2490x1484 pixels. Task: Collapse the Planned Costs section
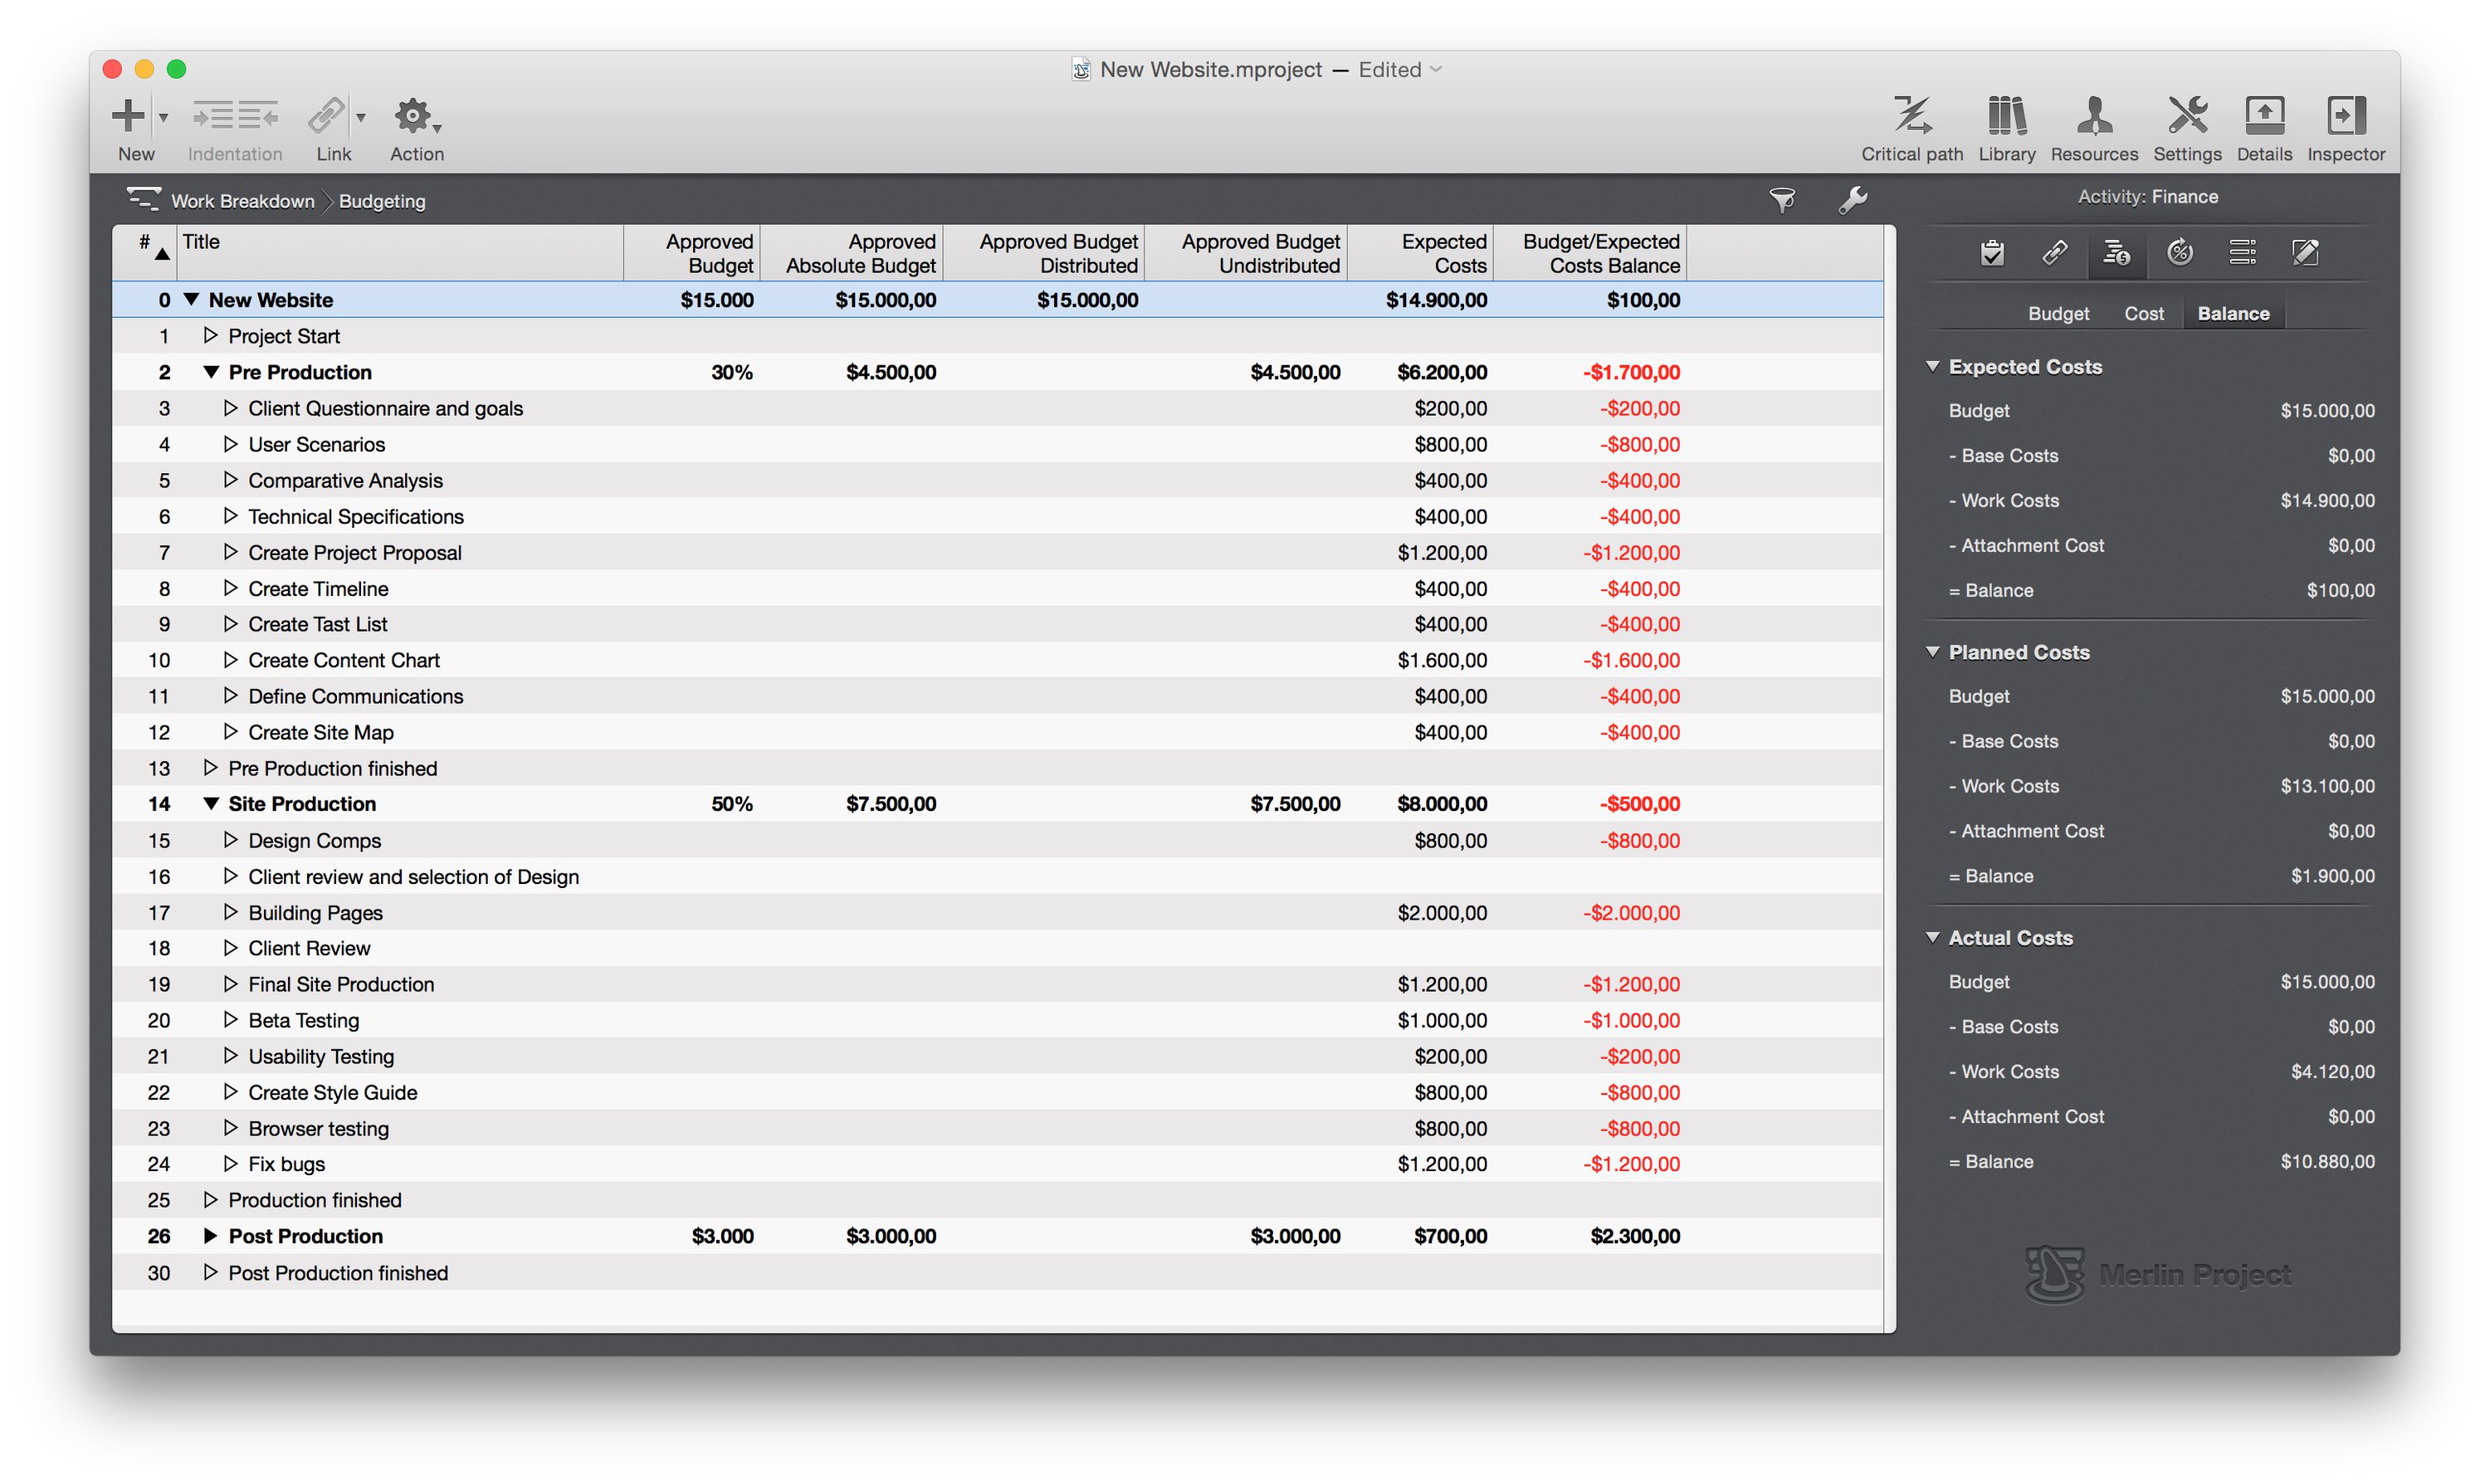coord(1933,652)
